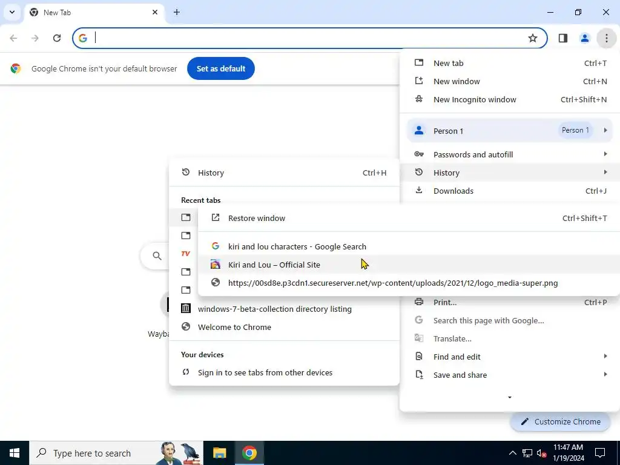The width and height of the screenshot is (620, 465).
Task: Click the Downloads arrow icon in menu
Action: (419, 190)
